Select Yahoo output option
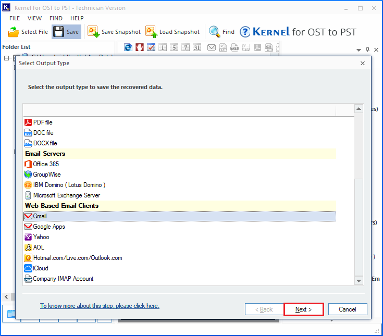Viewport: 383px width, 336px height. click(180, 237)
